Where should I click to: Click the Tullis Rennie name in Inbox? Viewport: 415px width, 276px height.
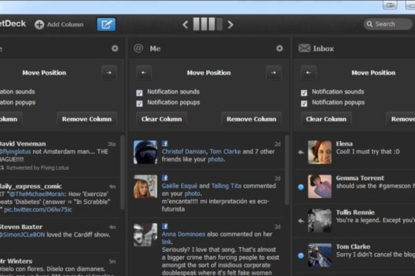tap(356, 213)
